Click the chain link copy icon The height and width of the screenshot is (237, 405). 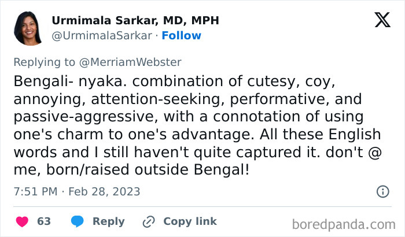pos(149,221)
